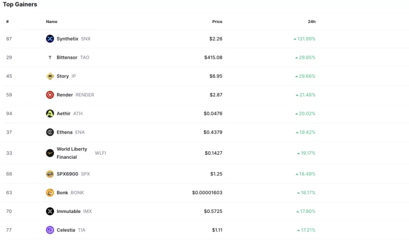Click the Aethir coin logo icon

pos(50,114)
